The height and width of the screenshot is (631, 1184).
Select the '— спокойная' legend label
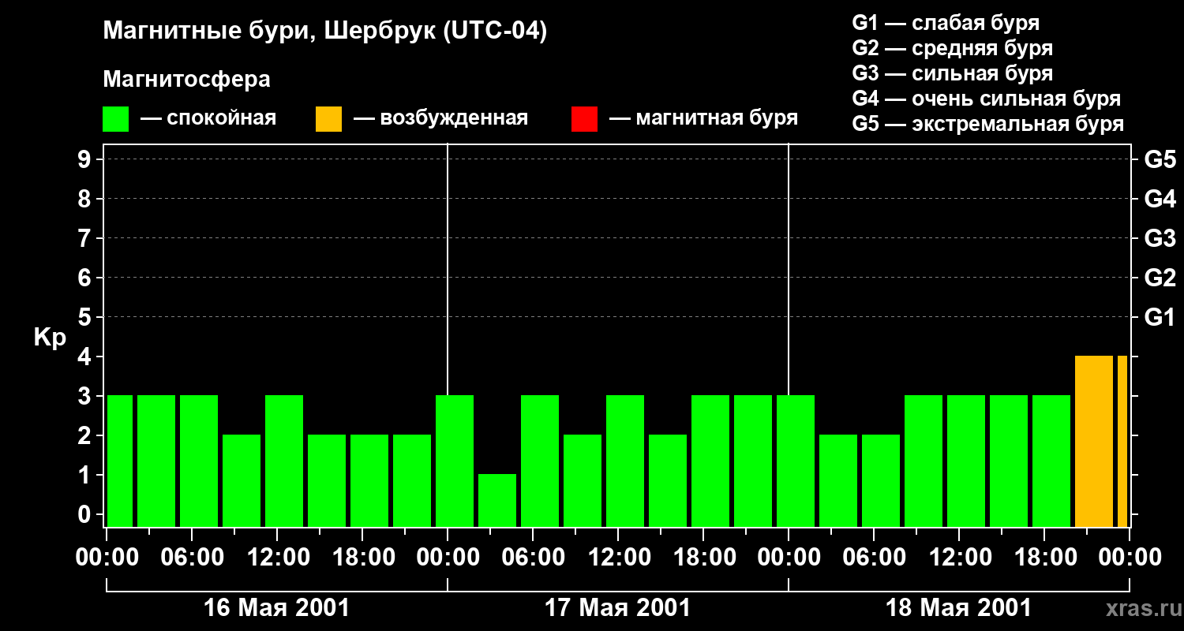click(208, 118)
